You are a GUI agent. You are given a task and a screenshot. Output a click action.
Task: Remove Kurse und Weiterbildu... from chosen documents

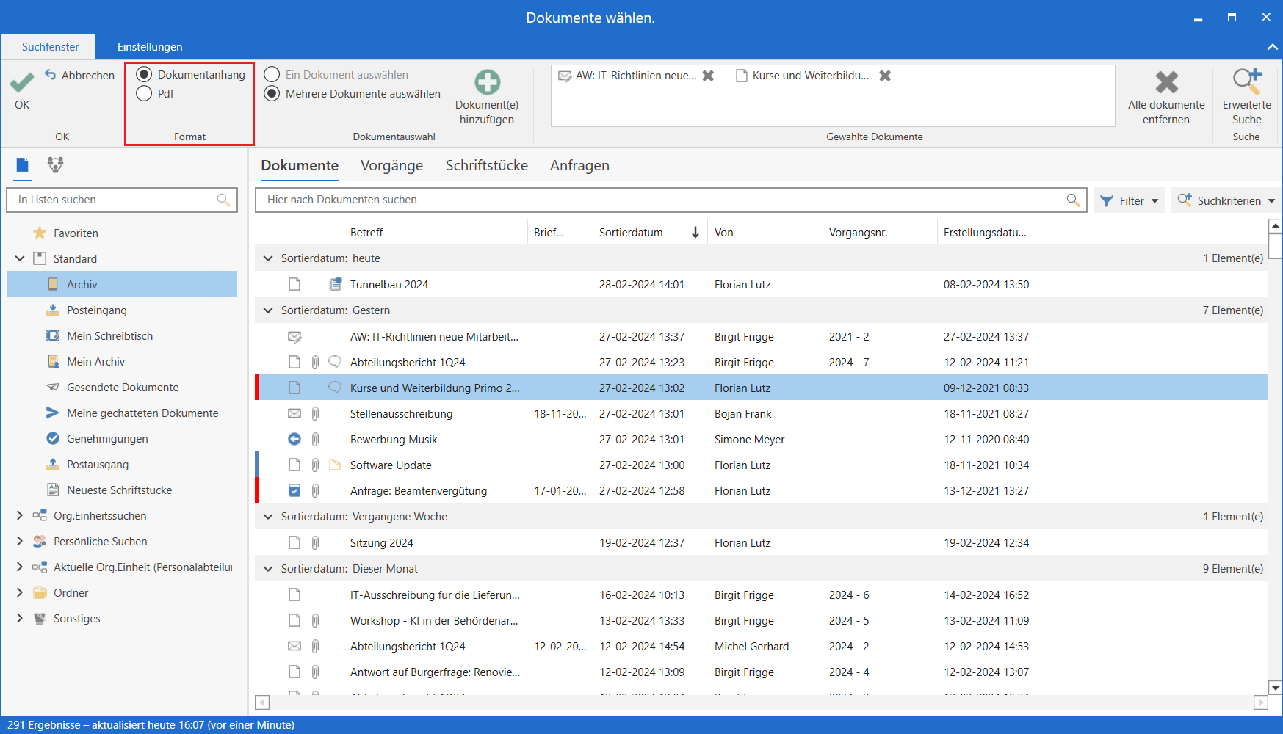click(885, 76)
